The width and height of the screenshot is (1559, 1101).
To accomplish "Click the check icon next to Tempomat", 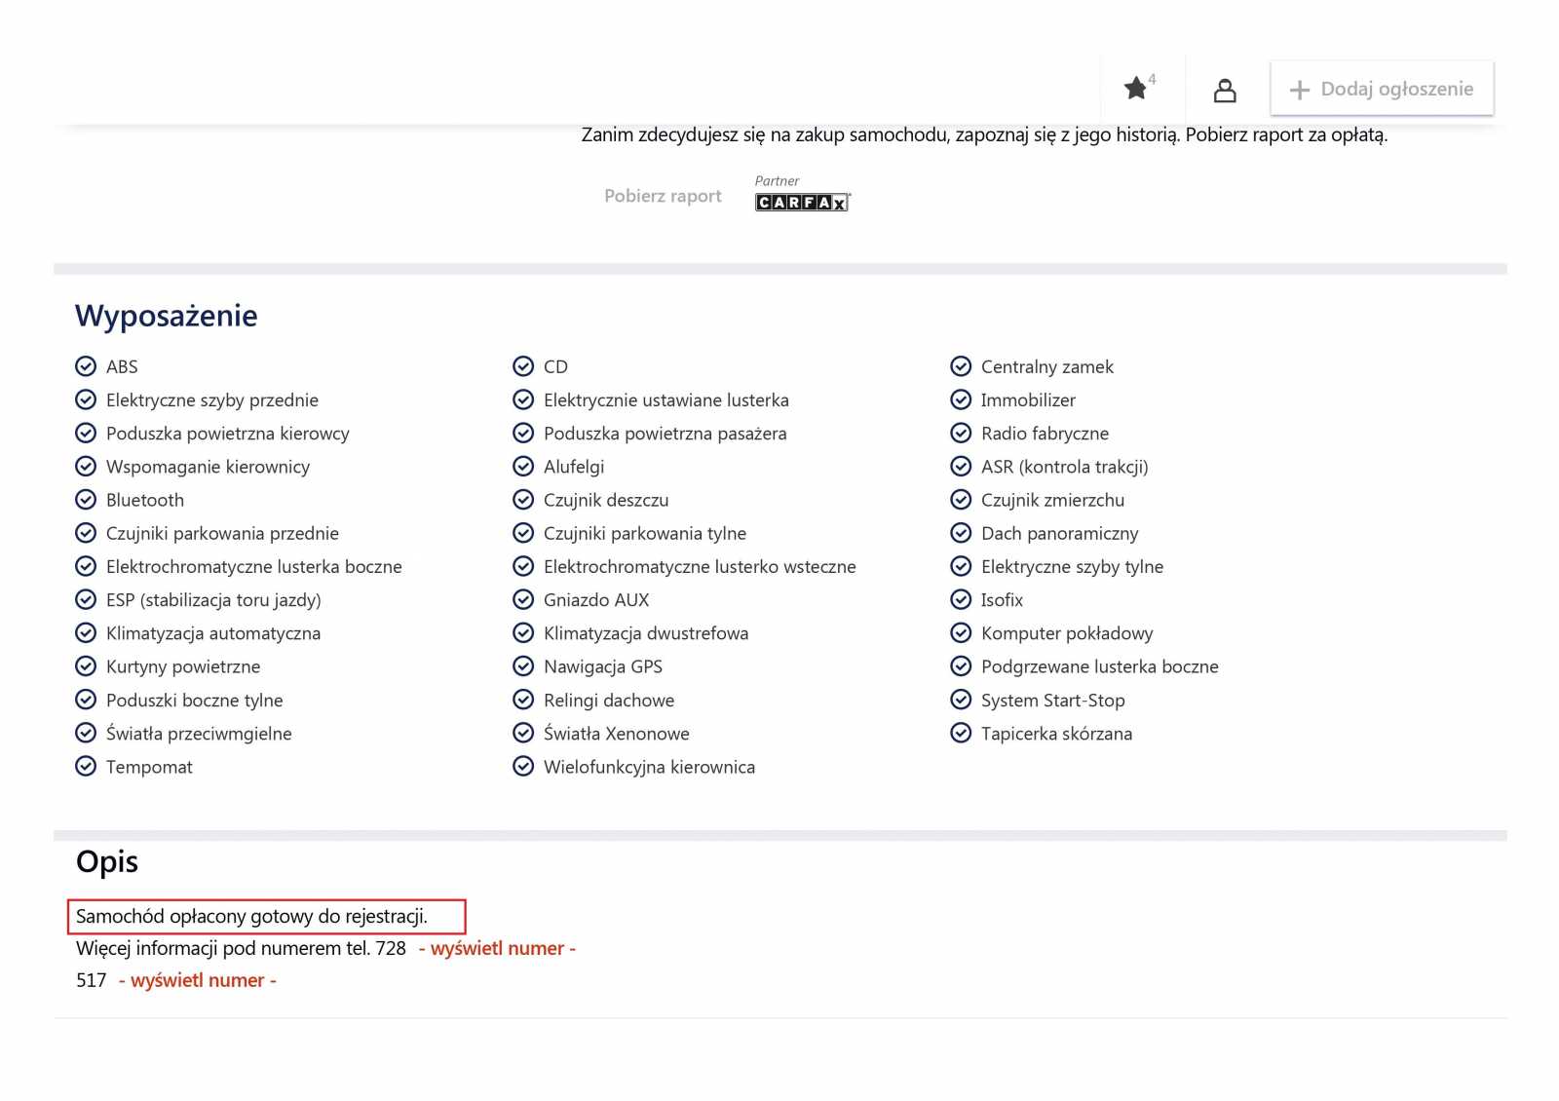I will [x=86, y=767].
